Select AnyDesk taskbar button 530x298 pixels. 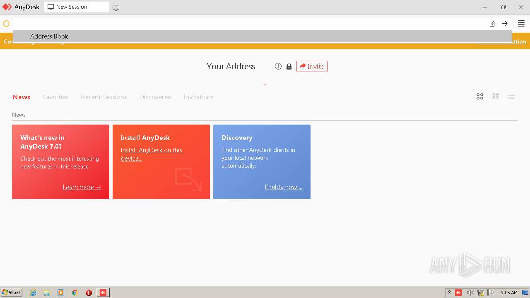(103, 293)
